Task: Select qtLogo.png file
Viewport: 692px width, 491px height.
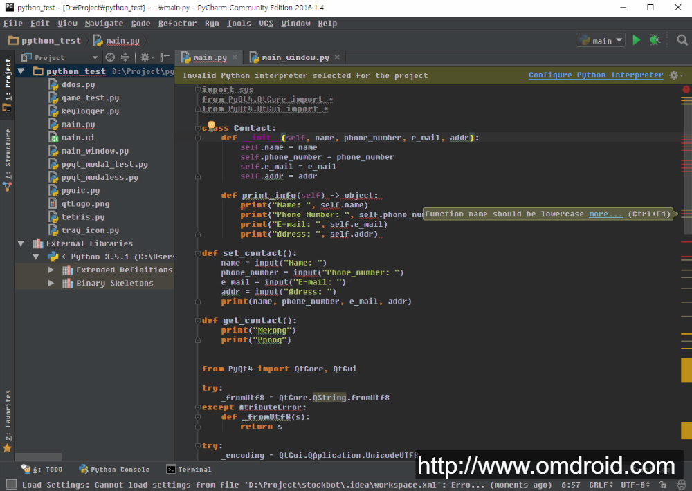Action: 85,203
